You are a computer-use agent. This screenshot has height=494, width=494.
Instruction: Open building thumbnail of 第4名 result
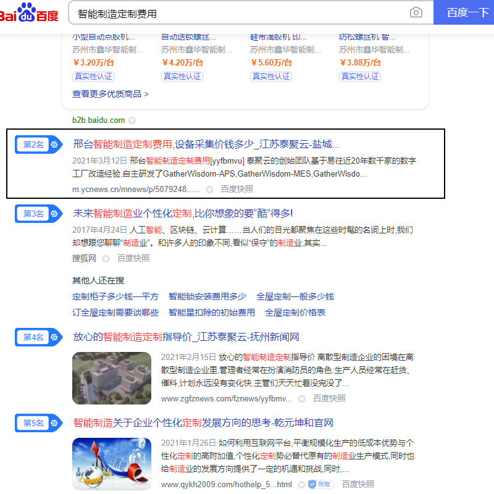[x=112, y=379]
